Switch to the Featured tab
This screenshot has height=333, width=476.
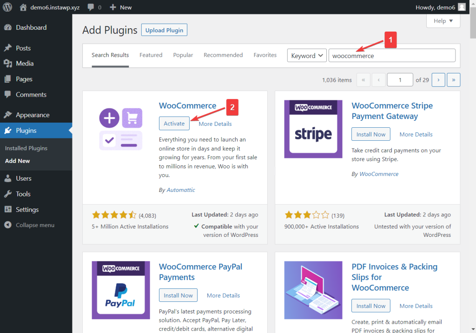151,55
